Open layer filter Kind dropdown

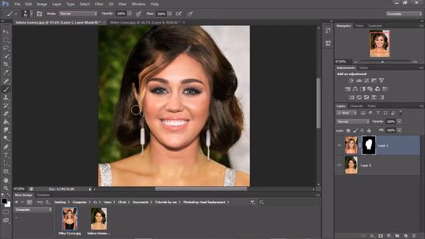pos(347,113)
